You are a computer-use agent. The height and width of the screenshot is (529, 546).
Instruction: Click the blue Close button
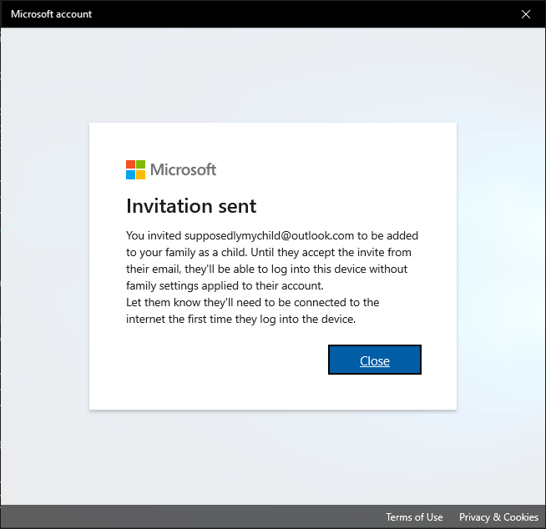click(375, 360)
